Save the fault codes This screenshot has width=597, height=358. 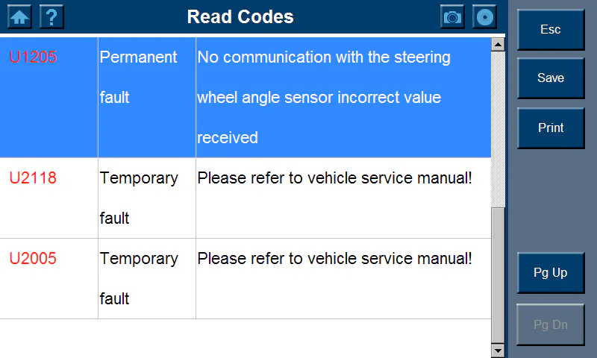click(551, 78)
